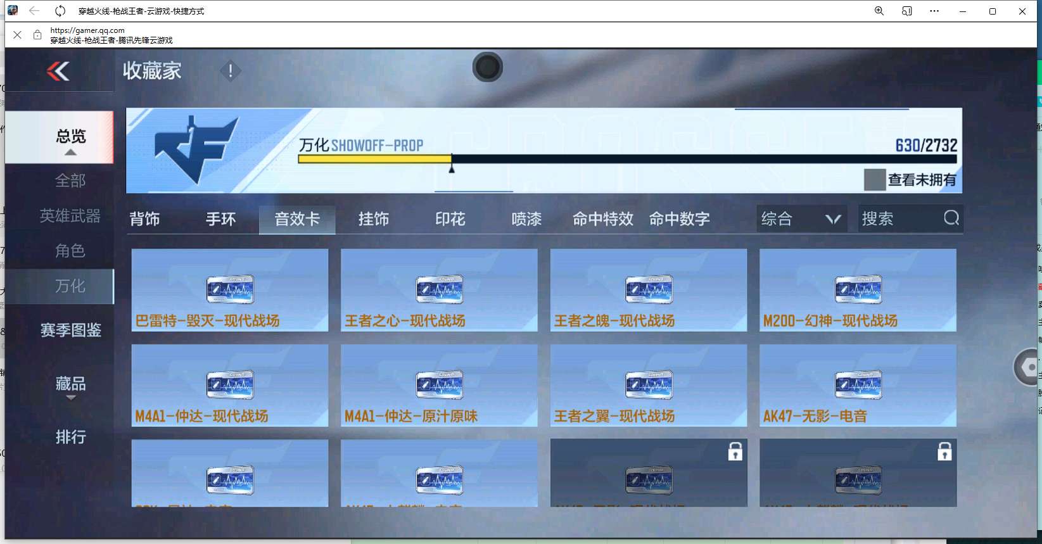
Task: Select 全部 in the sidebar
Action: 70,181
